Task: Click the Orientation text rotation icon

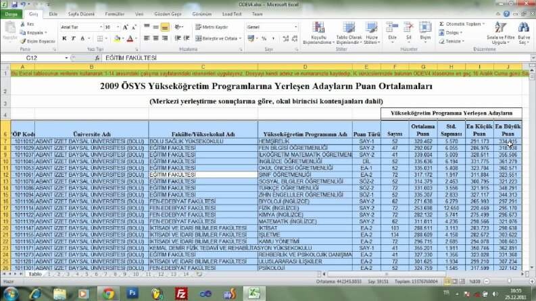Action: point(178,27)
